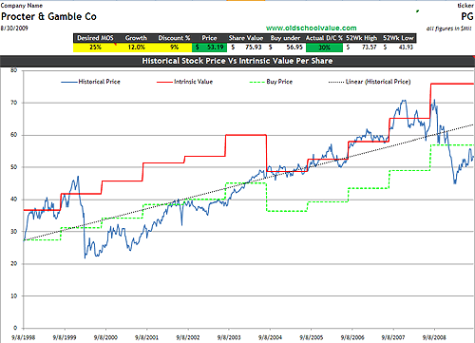Open the www.oldschoolvalue.com link

312,28
